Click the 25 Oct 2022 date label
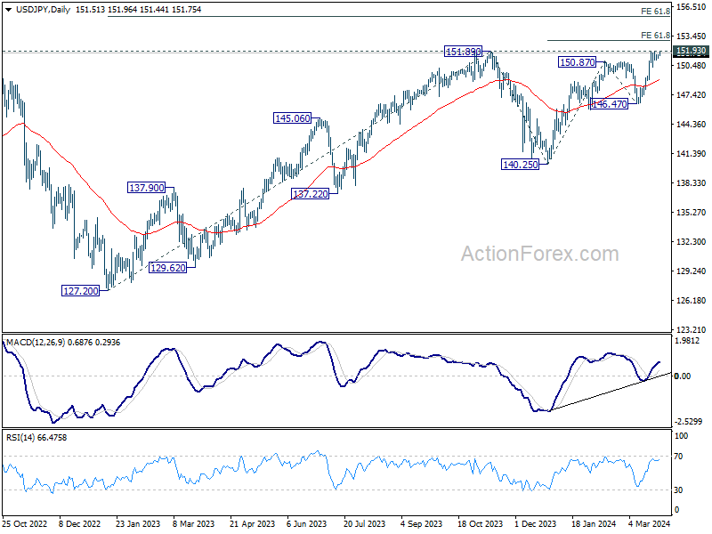Screen dimensions: 712x534 pos(25,523)
